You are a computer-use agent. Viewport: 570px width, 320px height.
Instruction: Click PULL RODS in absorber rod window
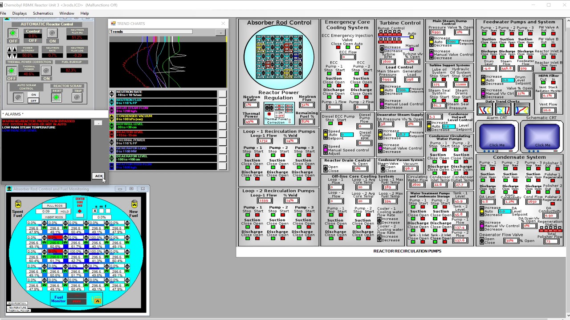coord(55,206)
